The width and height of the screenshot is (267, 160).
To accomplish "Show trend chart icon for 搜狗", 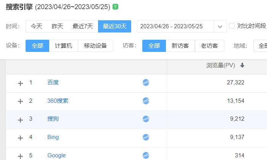I will pos(146,119).
